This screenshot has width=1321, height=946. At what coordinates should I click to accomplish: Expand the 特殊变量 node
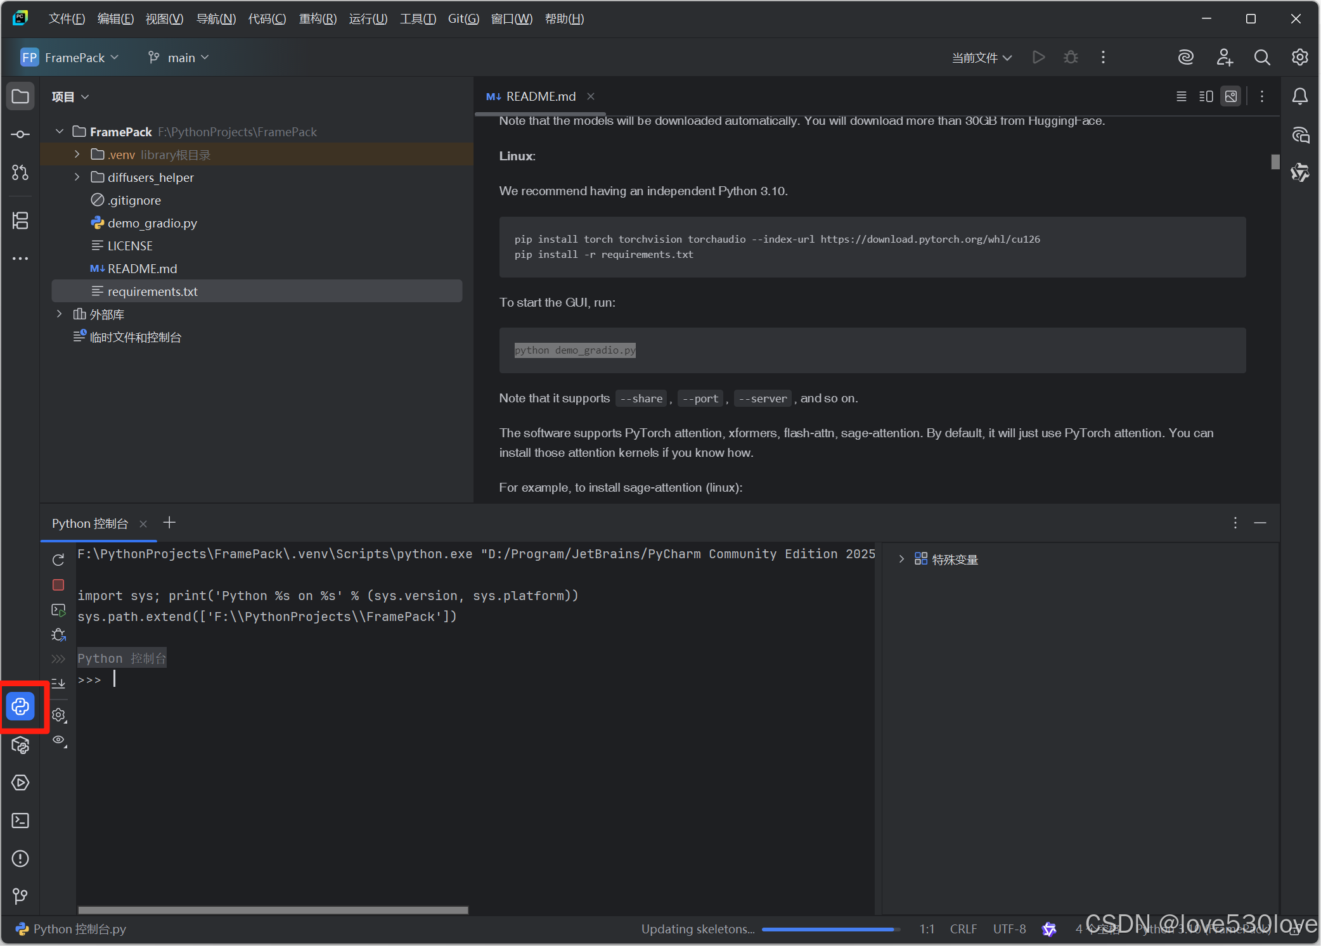click(901, 559)
